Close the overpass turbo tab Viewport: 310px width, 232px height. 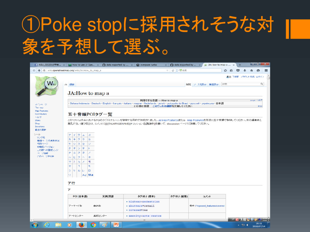(x=166, y=65)
